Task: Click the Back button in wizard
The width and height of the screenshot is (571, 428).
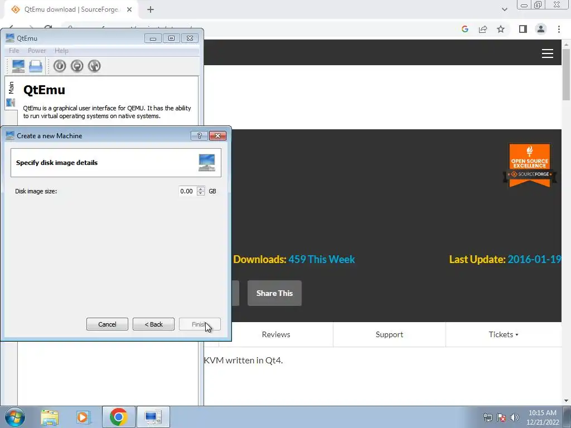Action: pos(153,324)
